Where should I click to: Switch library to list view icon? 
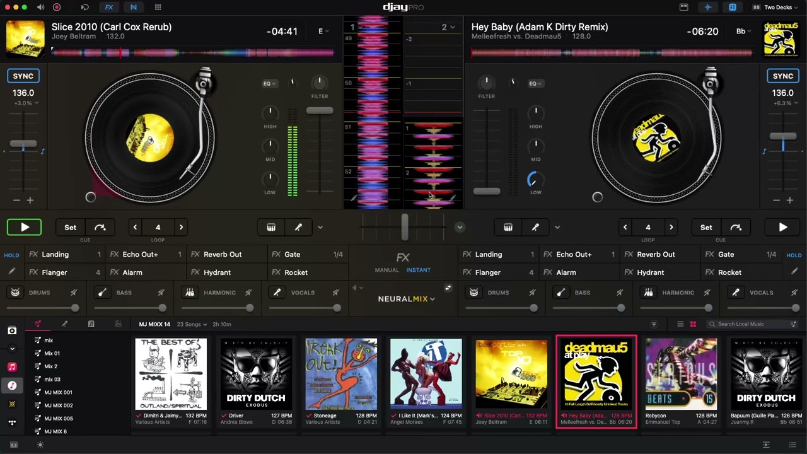[x=680, y=324]
